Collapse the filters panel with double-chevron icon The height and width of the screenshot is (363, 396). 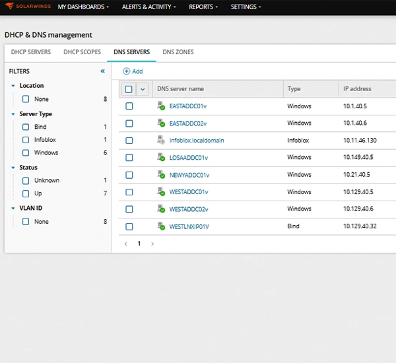102,71
